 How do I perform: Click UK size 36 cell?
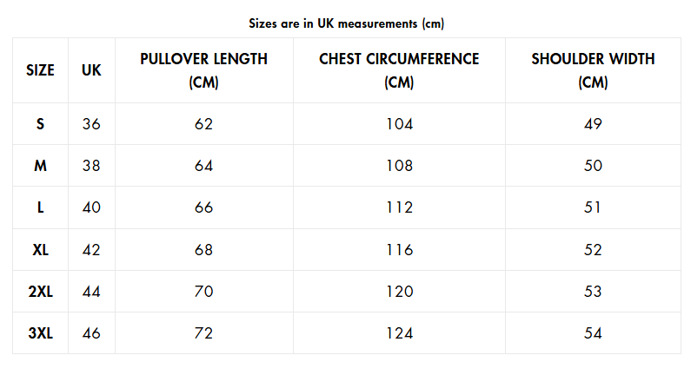[x=91, y=124]
